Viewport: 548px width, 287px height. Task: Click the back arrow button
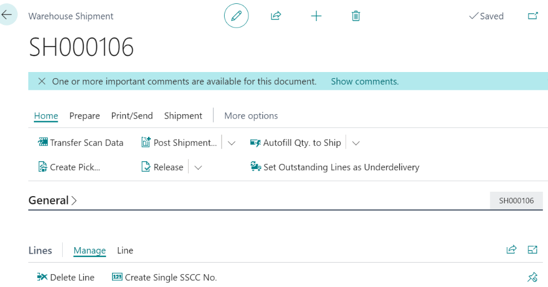7,15
